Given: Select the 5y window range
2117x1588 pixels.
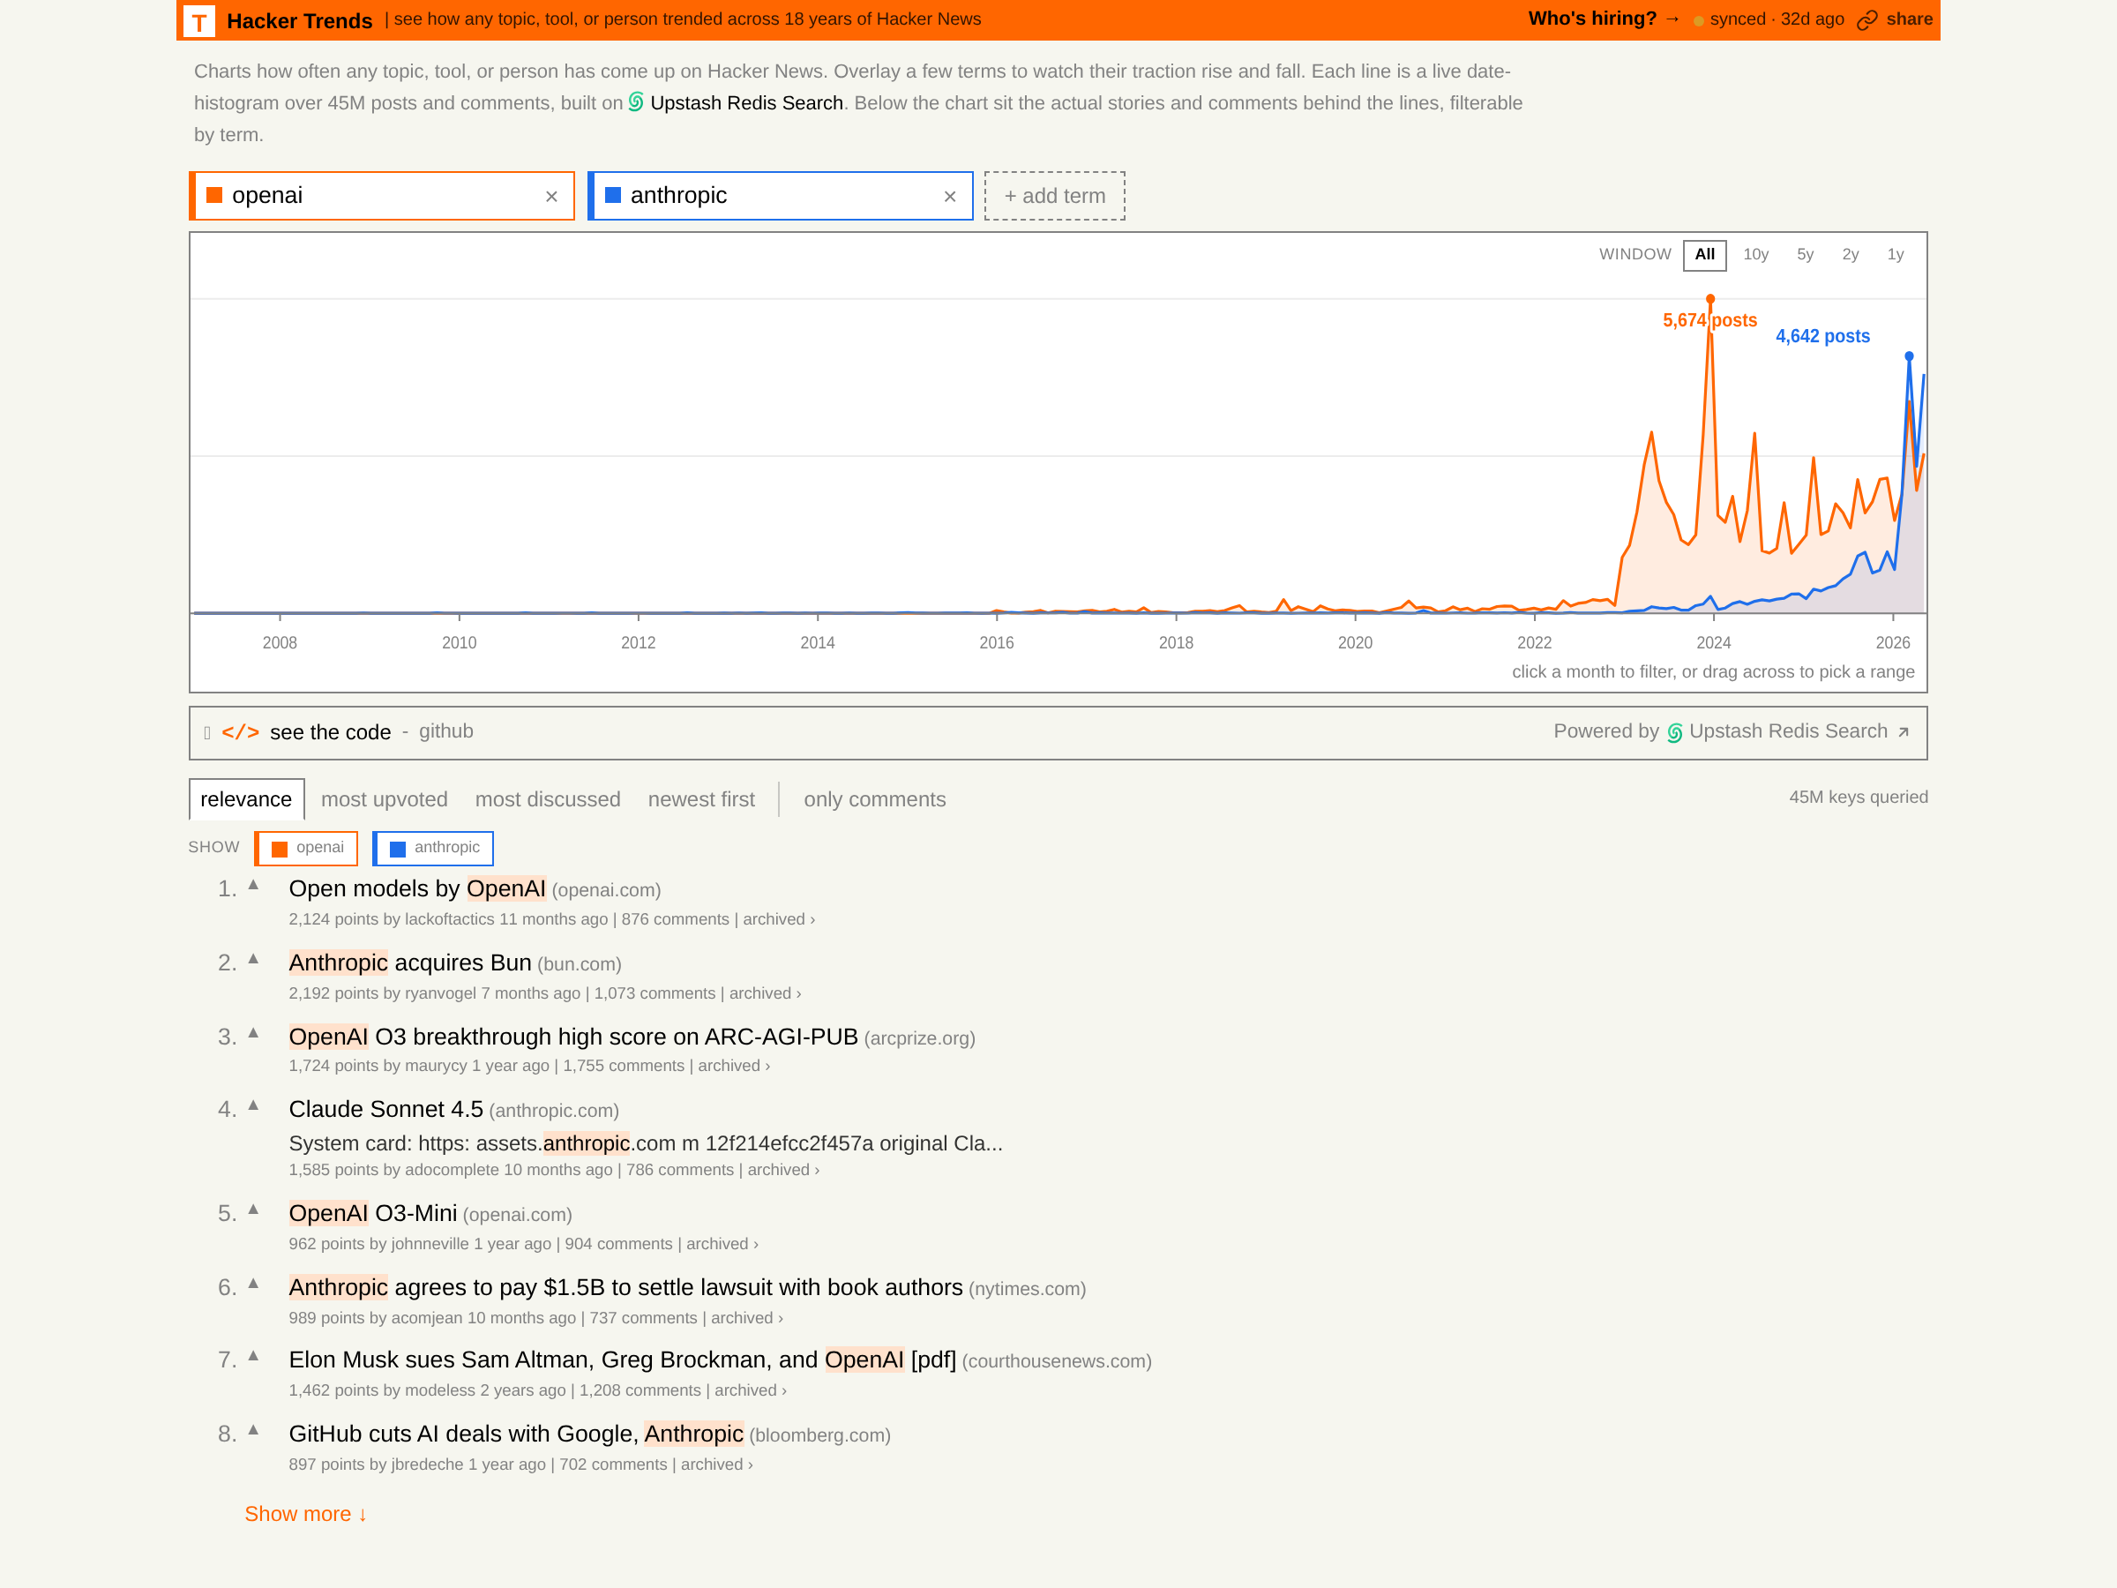Looking at the screenshot, I should coord(1805,255).
